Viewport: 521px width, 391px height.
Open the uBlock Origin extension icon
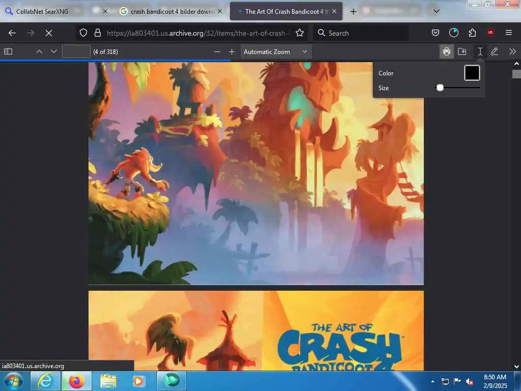pyautogui.click(x=490, y=33)
